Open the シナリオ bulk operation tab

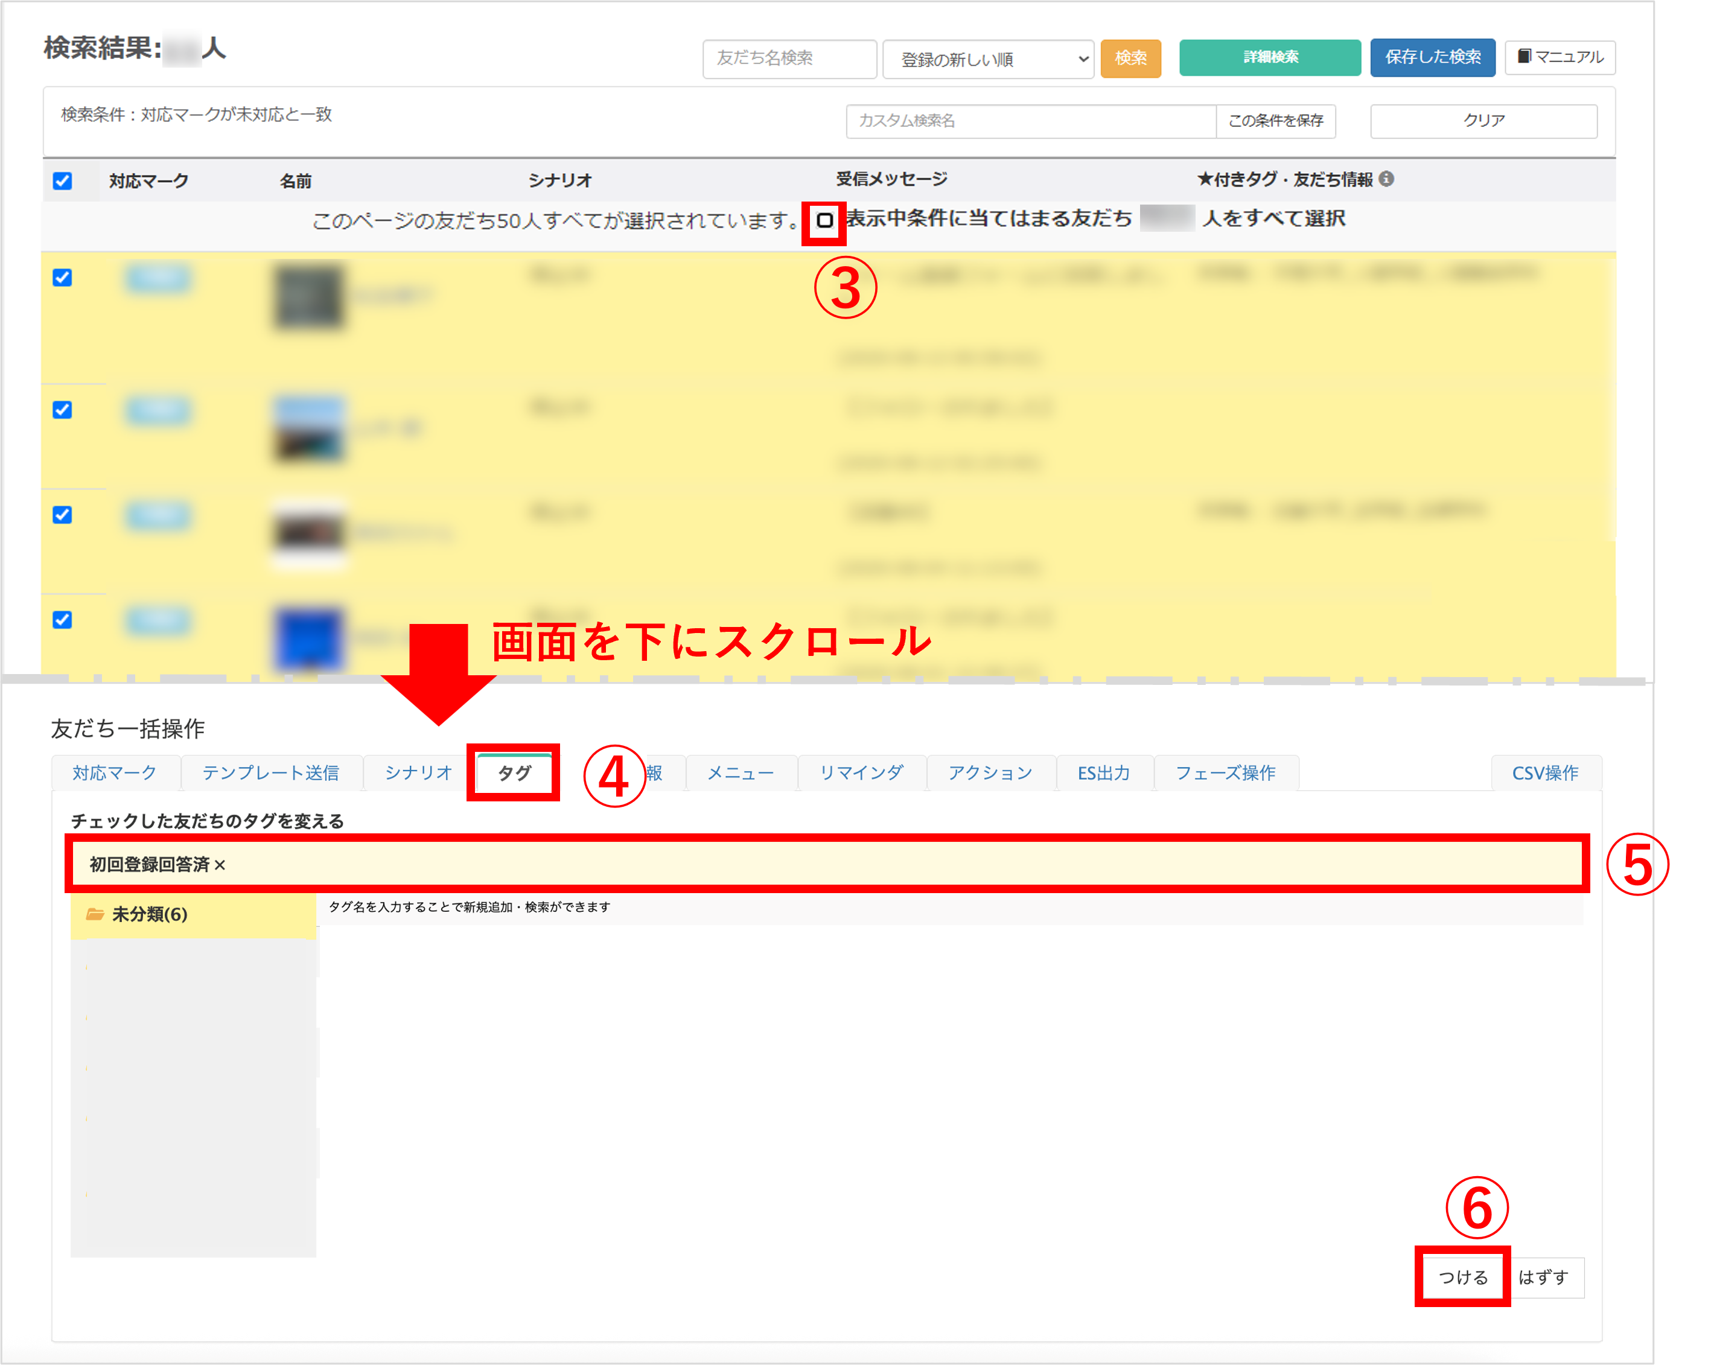click(x=418, y=772)
